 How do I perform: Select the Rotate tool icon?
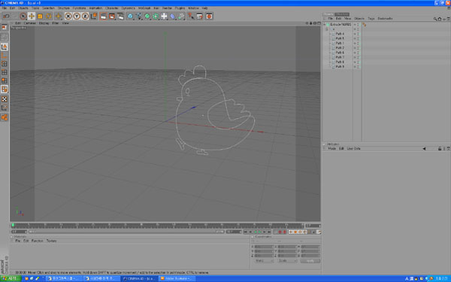[49, 16]
